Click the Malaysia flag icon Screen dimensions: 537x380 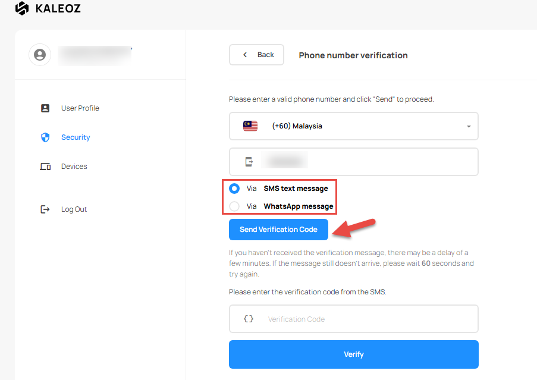250,126
